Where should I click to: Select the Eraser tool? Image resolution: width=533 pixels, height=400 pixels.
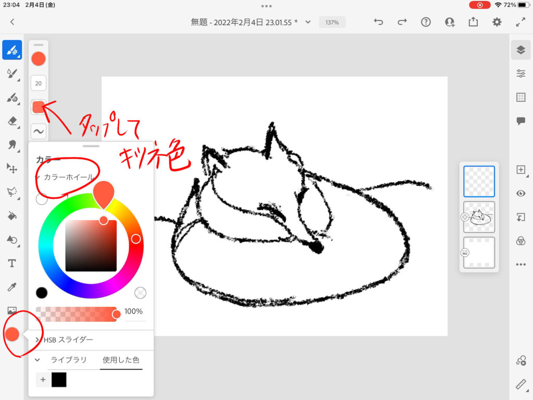[12, 121]
